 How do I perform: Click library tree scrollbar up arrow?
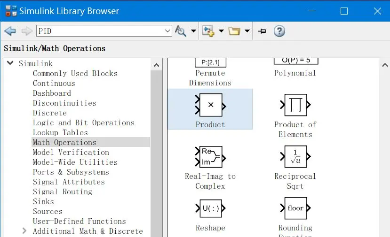pyautogui.click(x=157, y=65)
